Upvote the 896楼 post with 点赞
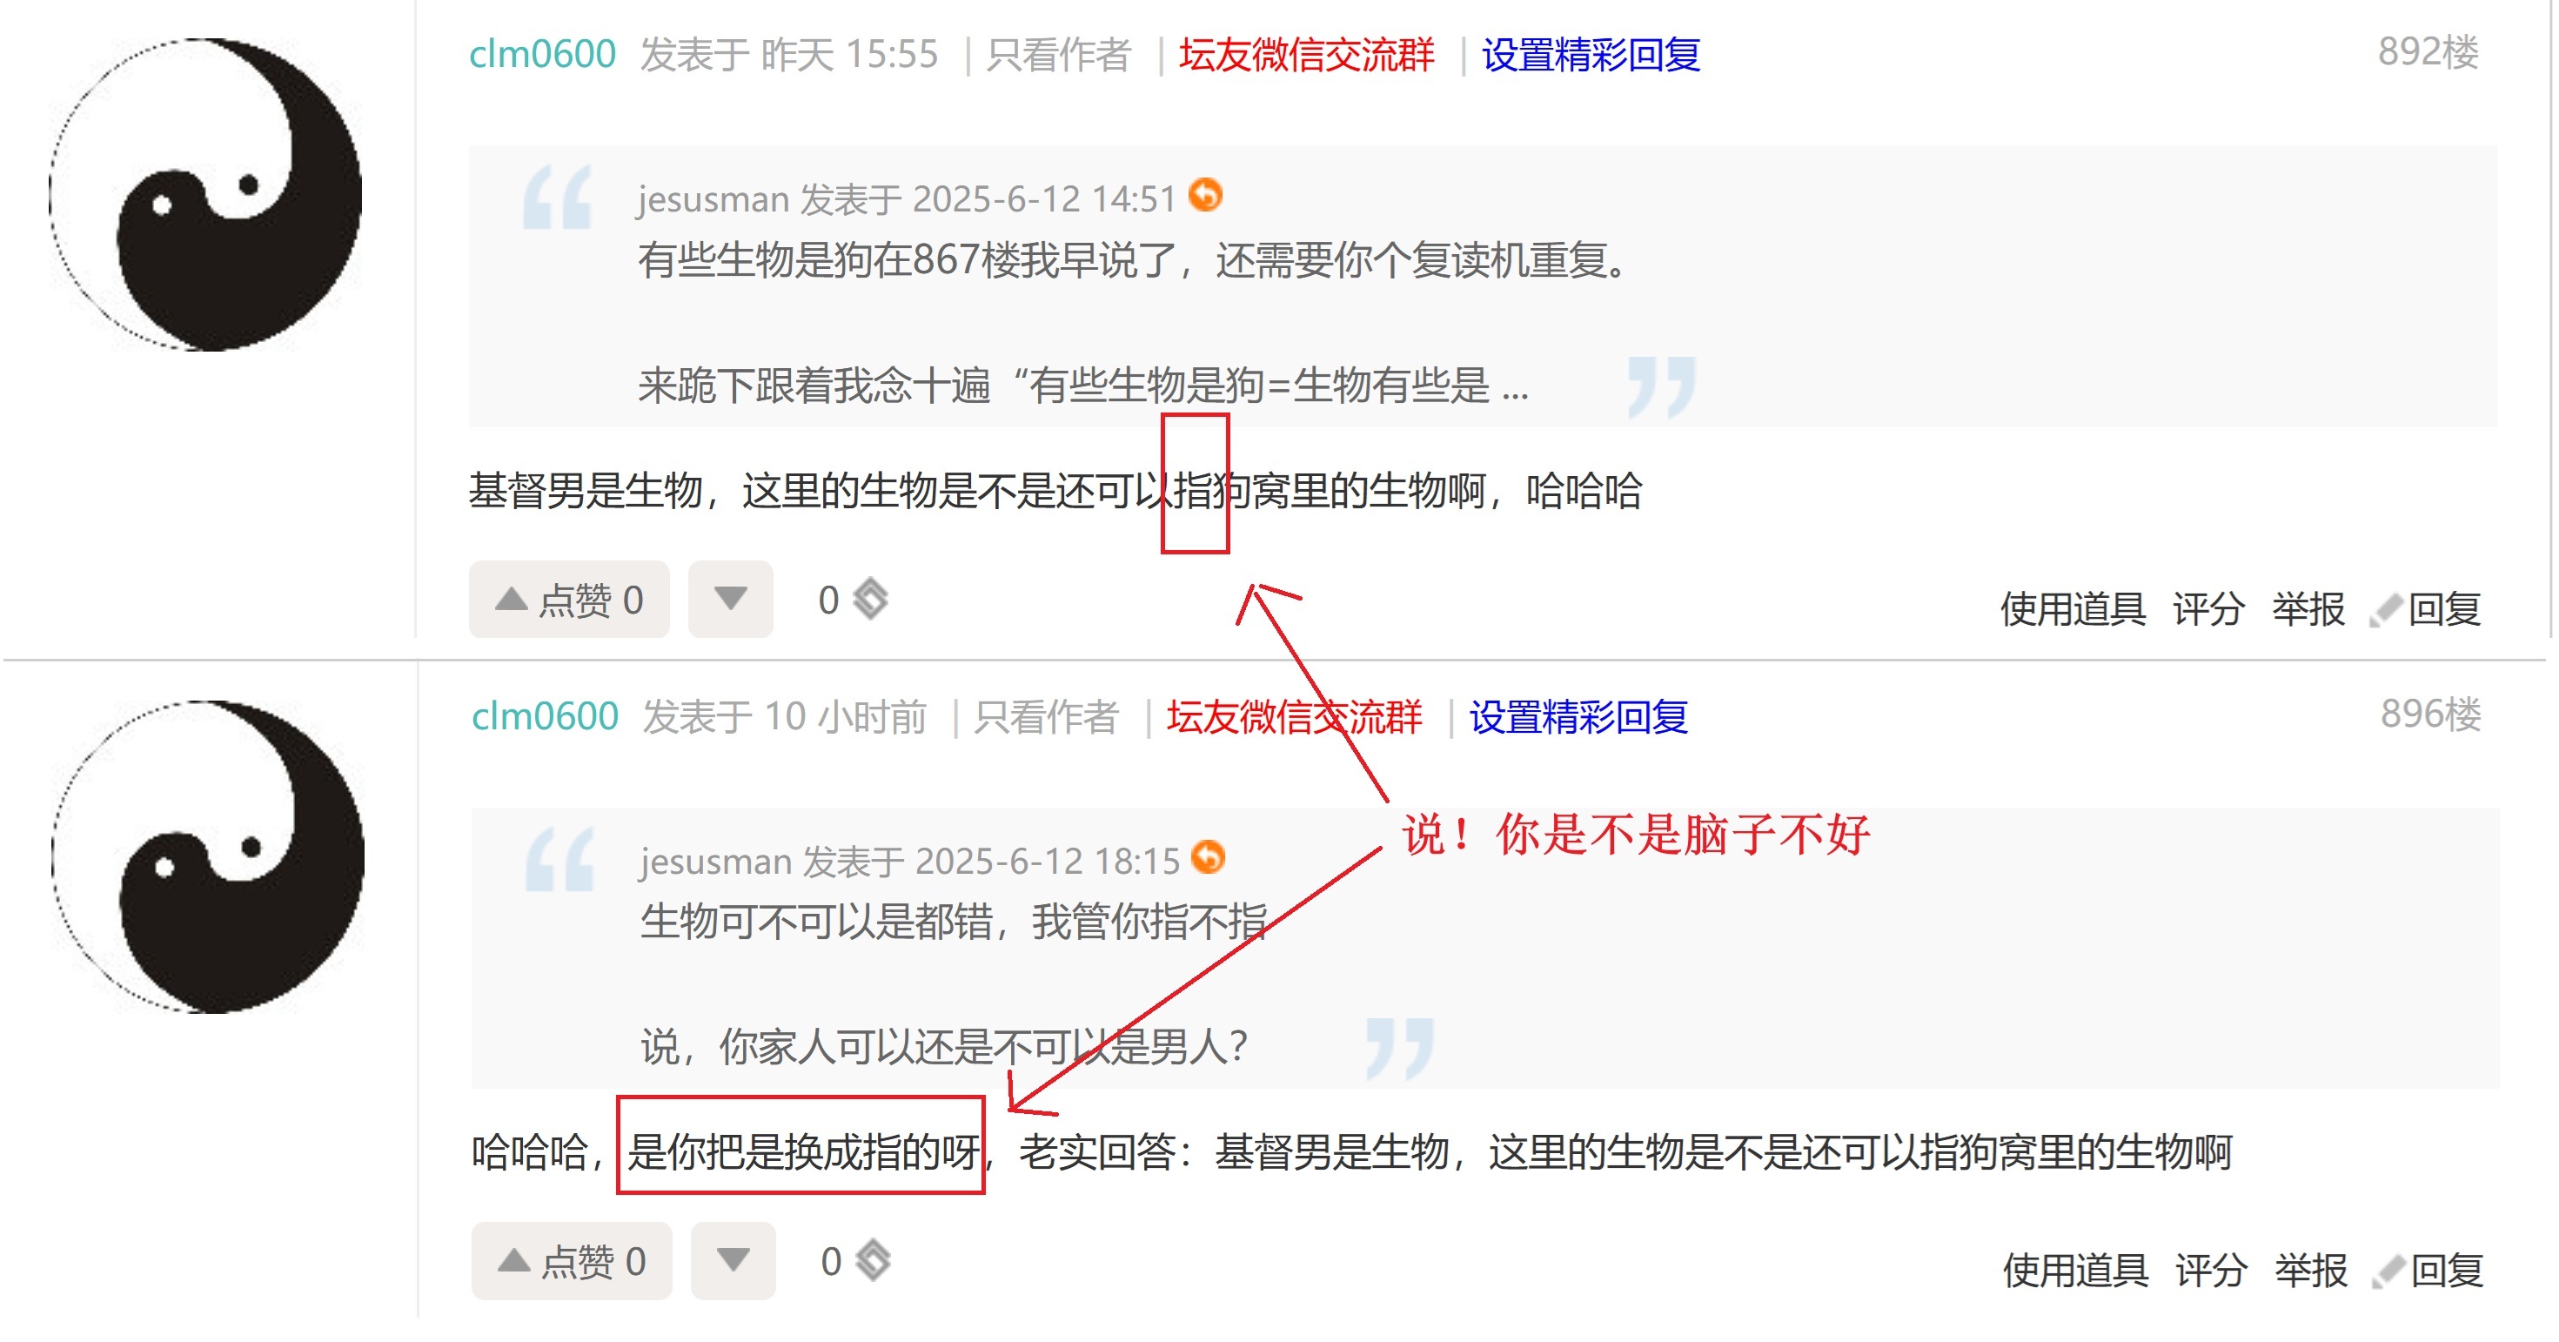This screenshot has height=1342, width=2559. [x=571, y=1260]
